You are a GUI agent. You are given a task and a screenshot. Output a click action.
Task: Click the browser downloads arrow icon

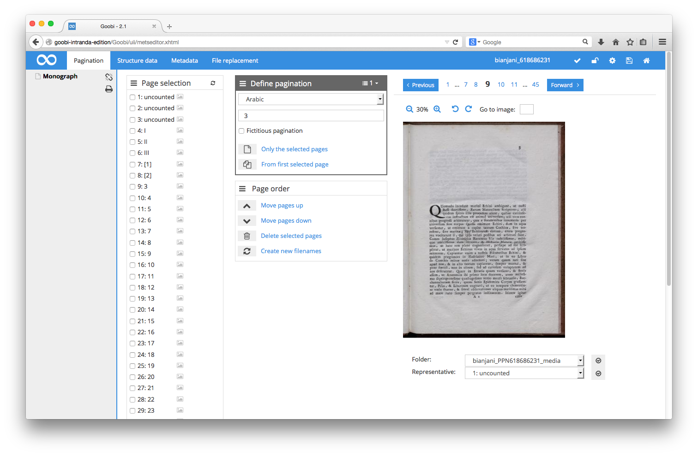pyautogui.click(x=601, y=42)
